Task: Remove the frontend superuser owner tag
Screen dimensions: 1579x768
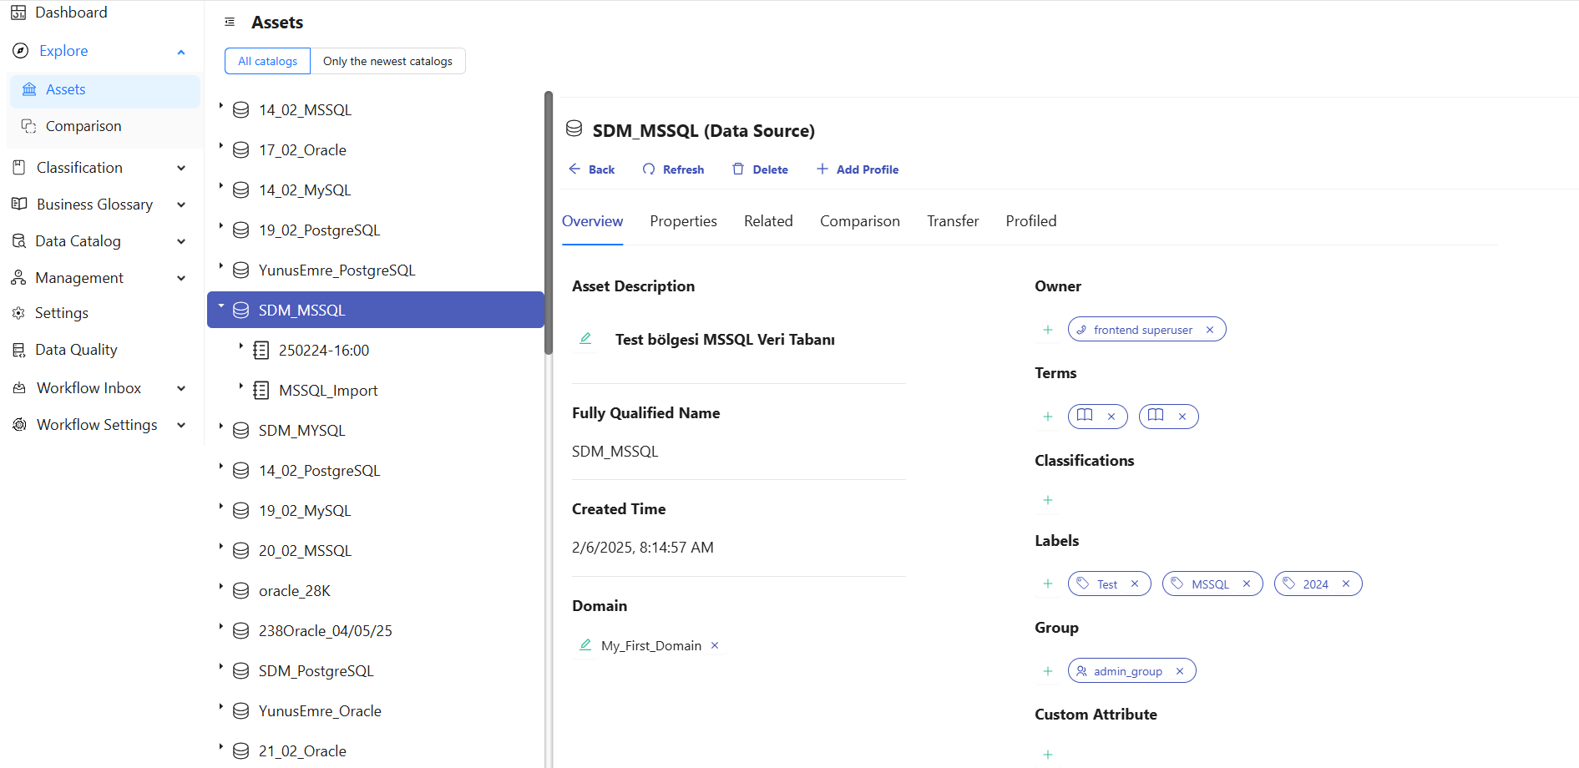Action: coord(1210,330)
